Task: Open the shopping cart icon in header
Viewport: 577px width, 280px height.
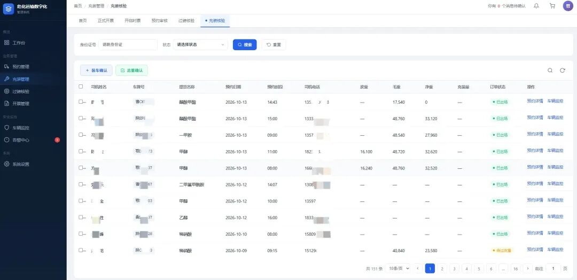Action: pyautogui.click(x=552, y=6)
